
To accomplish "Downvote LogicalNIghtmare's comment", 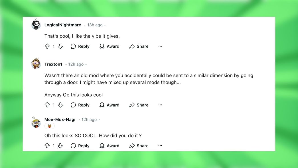I will 60,46.
